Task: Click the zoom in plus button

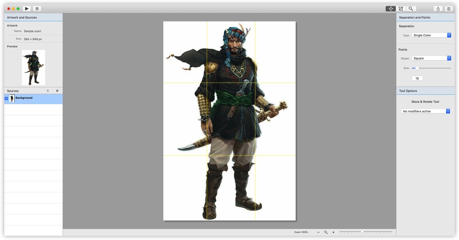Action: pyautogui.click(x=333, y=232)
